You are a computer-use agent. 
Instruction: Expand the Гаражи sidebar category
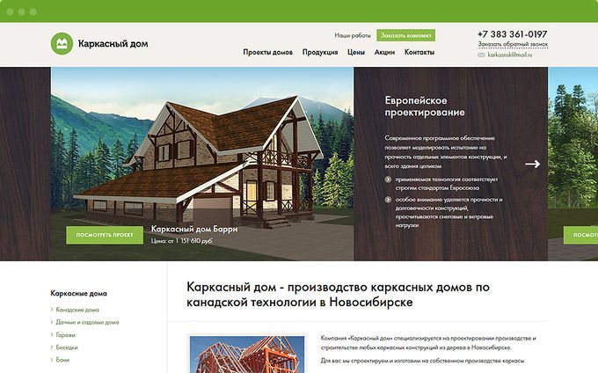coord(67,335)
